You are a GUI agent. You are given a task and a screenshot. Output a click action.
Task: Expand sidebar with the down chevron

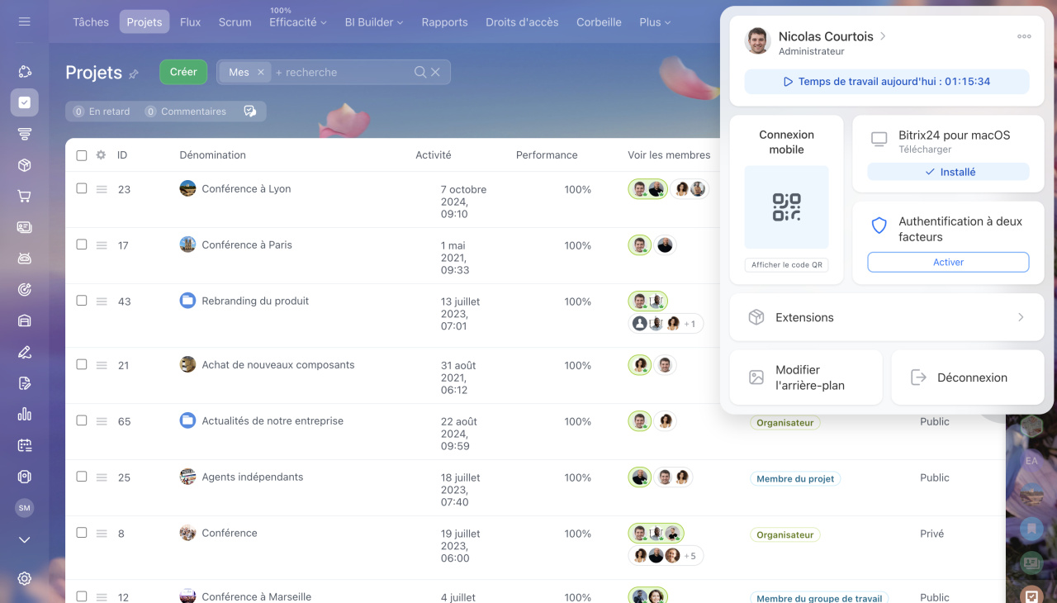[24, 539]
